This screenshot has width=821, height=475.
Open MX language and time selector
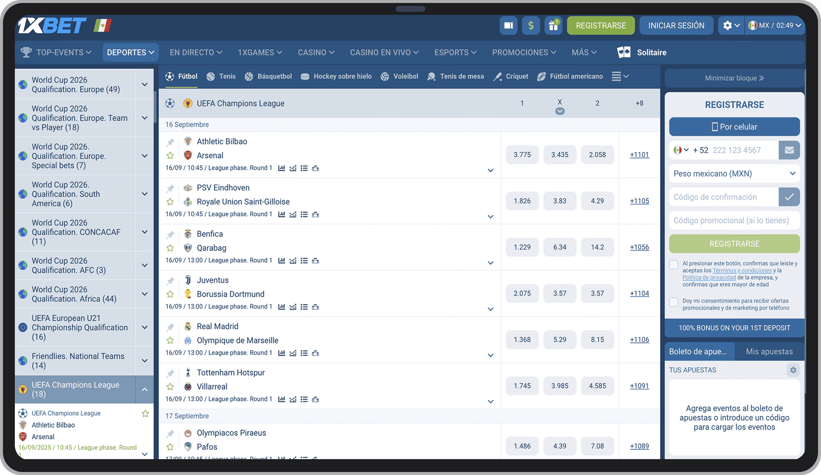[x=775, y=26]
